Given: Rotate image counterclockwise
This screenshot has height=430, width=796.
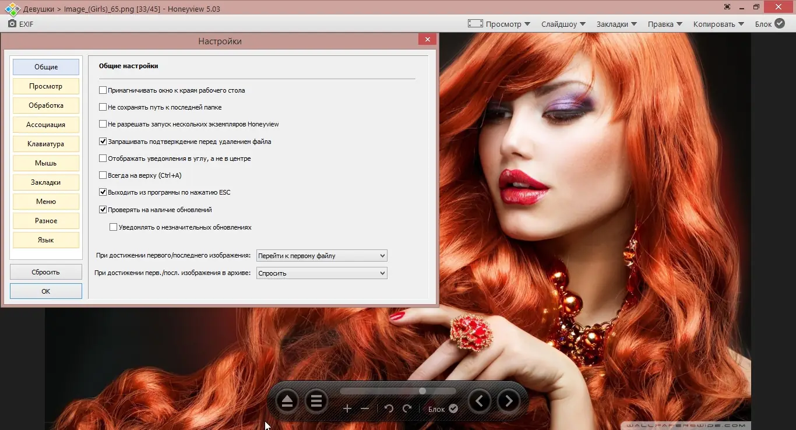Looking at the screenshot, I should coord(389,408).
